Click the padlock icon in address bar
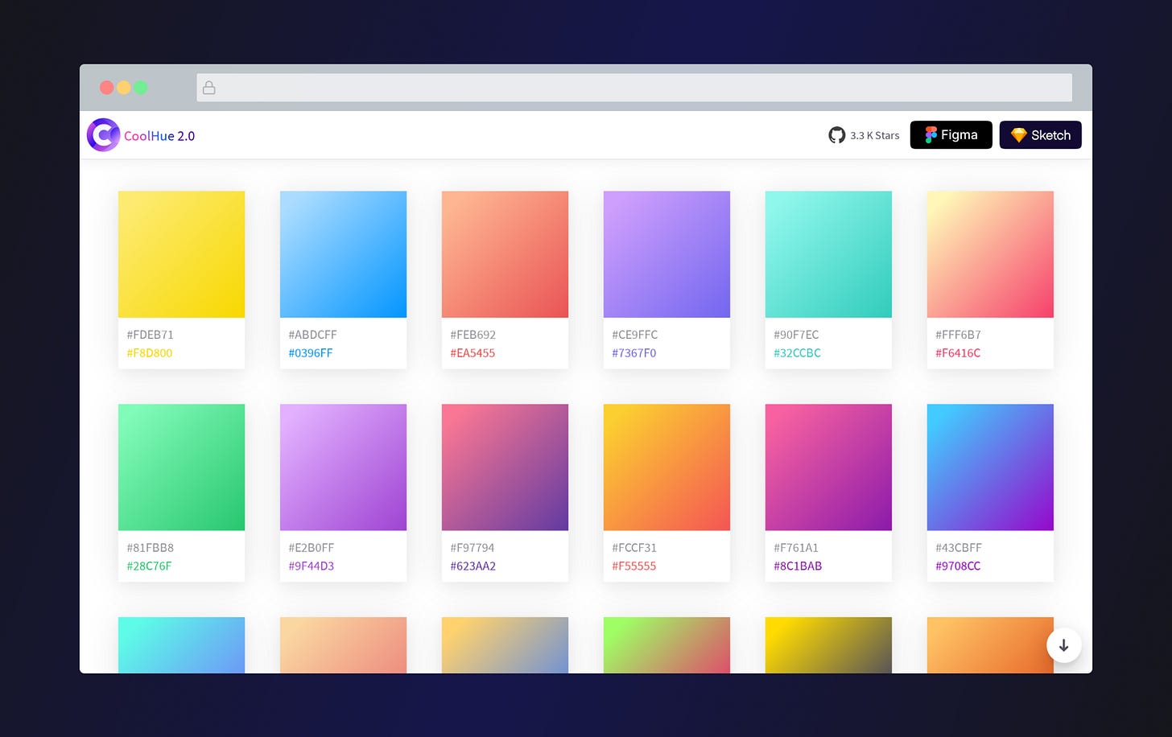 coord(209,88)
